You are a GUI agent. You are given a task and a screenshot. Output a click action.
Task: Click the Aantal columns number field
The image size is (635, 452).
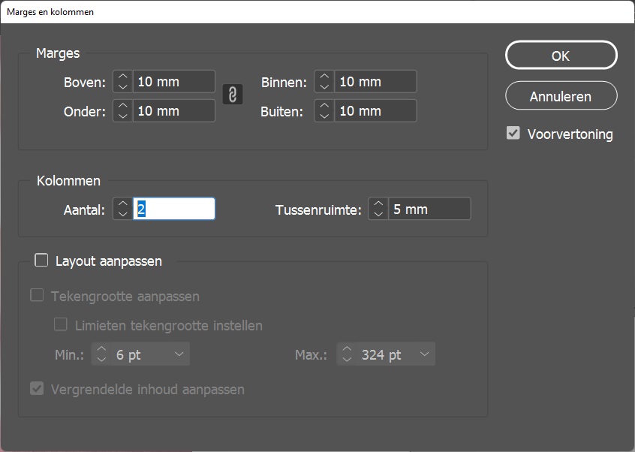pos(174,209)
